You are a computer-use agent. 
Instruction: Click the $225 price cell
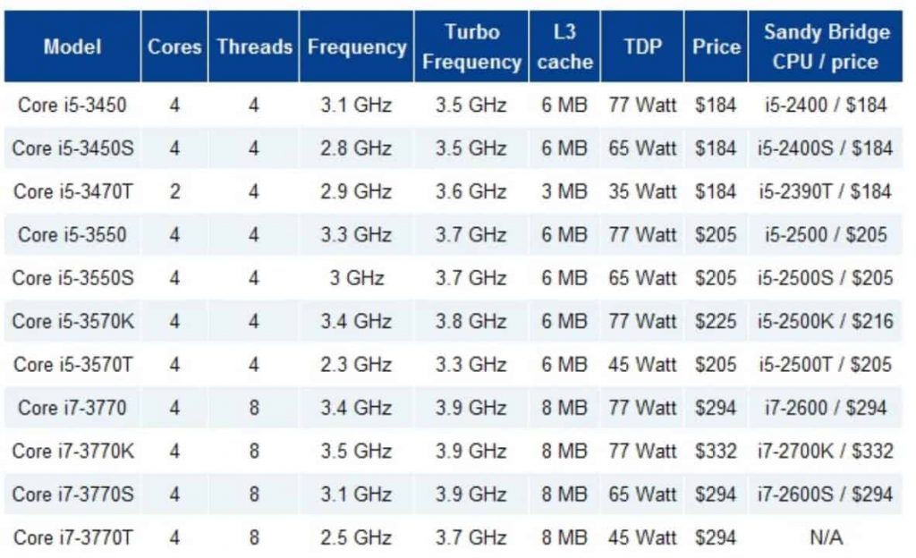tap(716, 321)
